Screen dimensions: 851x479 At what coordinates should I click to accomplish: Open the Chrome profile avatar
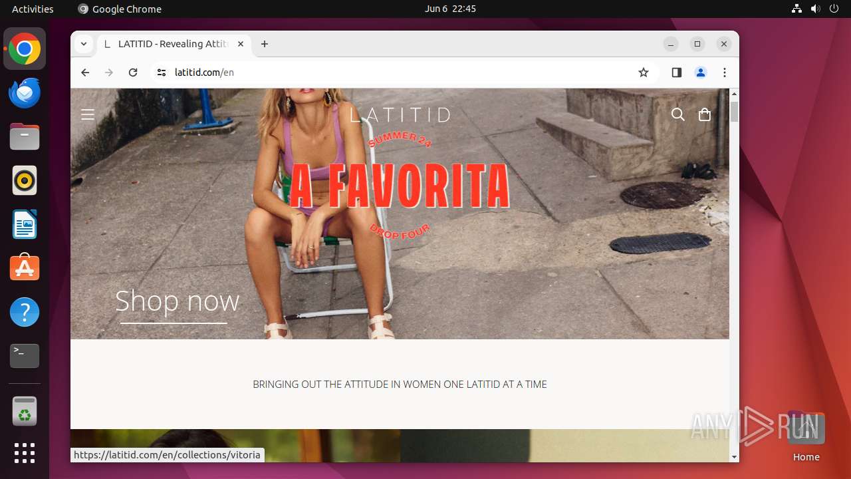[x=701, y=73]
